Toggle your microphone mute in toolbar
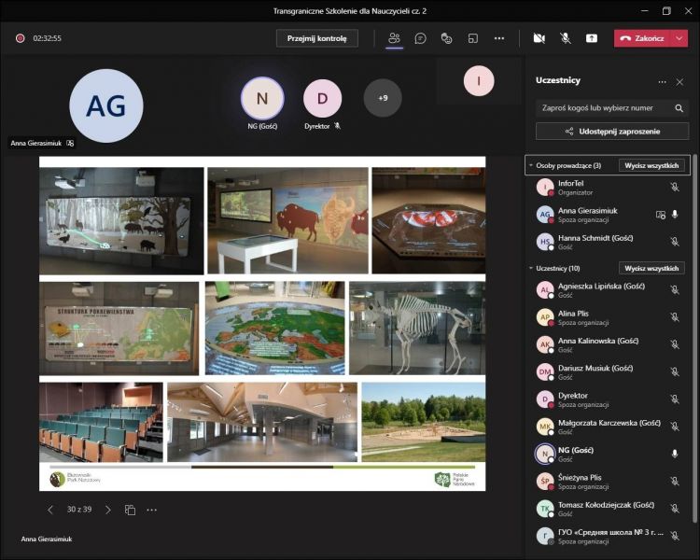The width and height of the screenshot is (700, 560). click(x=565, y=38)
